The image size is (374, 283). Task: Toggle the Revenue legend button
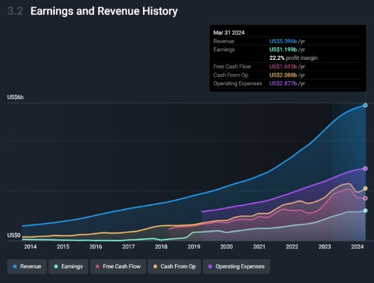[x=27, y=267]
